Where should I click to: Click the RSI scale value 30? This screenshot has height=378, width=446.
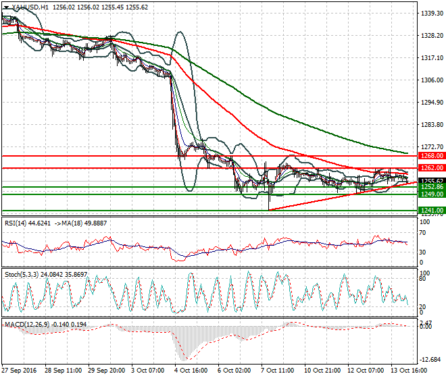[422, 252]
